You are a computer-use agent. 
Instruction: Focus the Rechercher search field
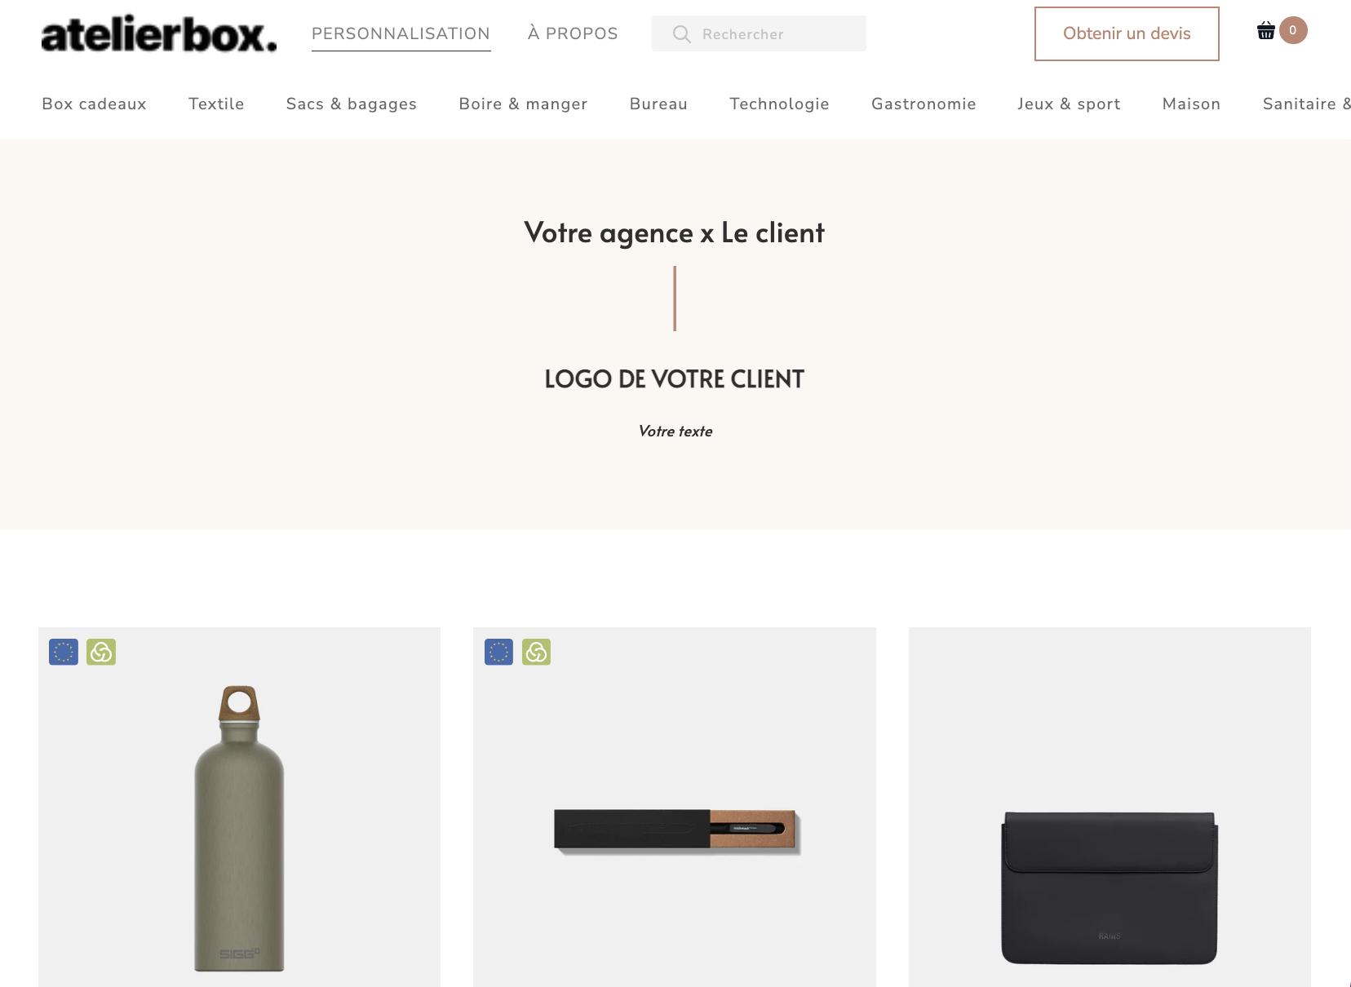pos(759,33)
